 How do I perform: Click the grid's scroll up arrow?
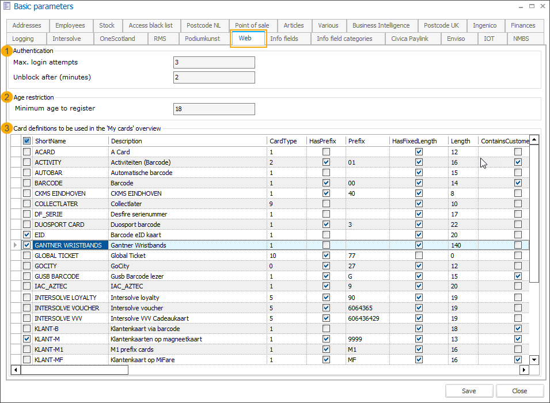tap(534, 140)
